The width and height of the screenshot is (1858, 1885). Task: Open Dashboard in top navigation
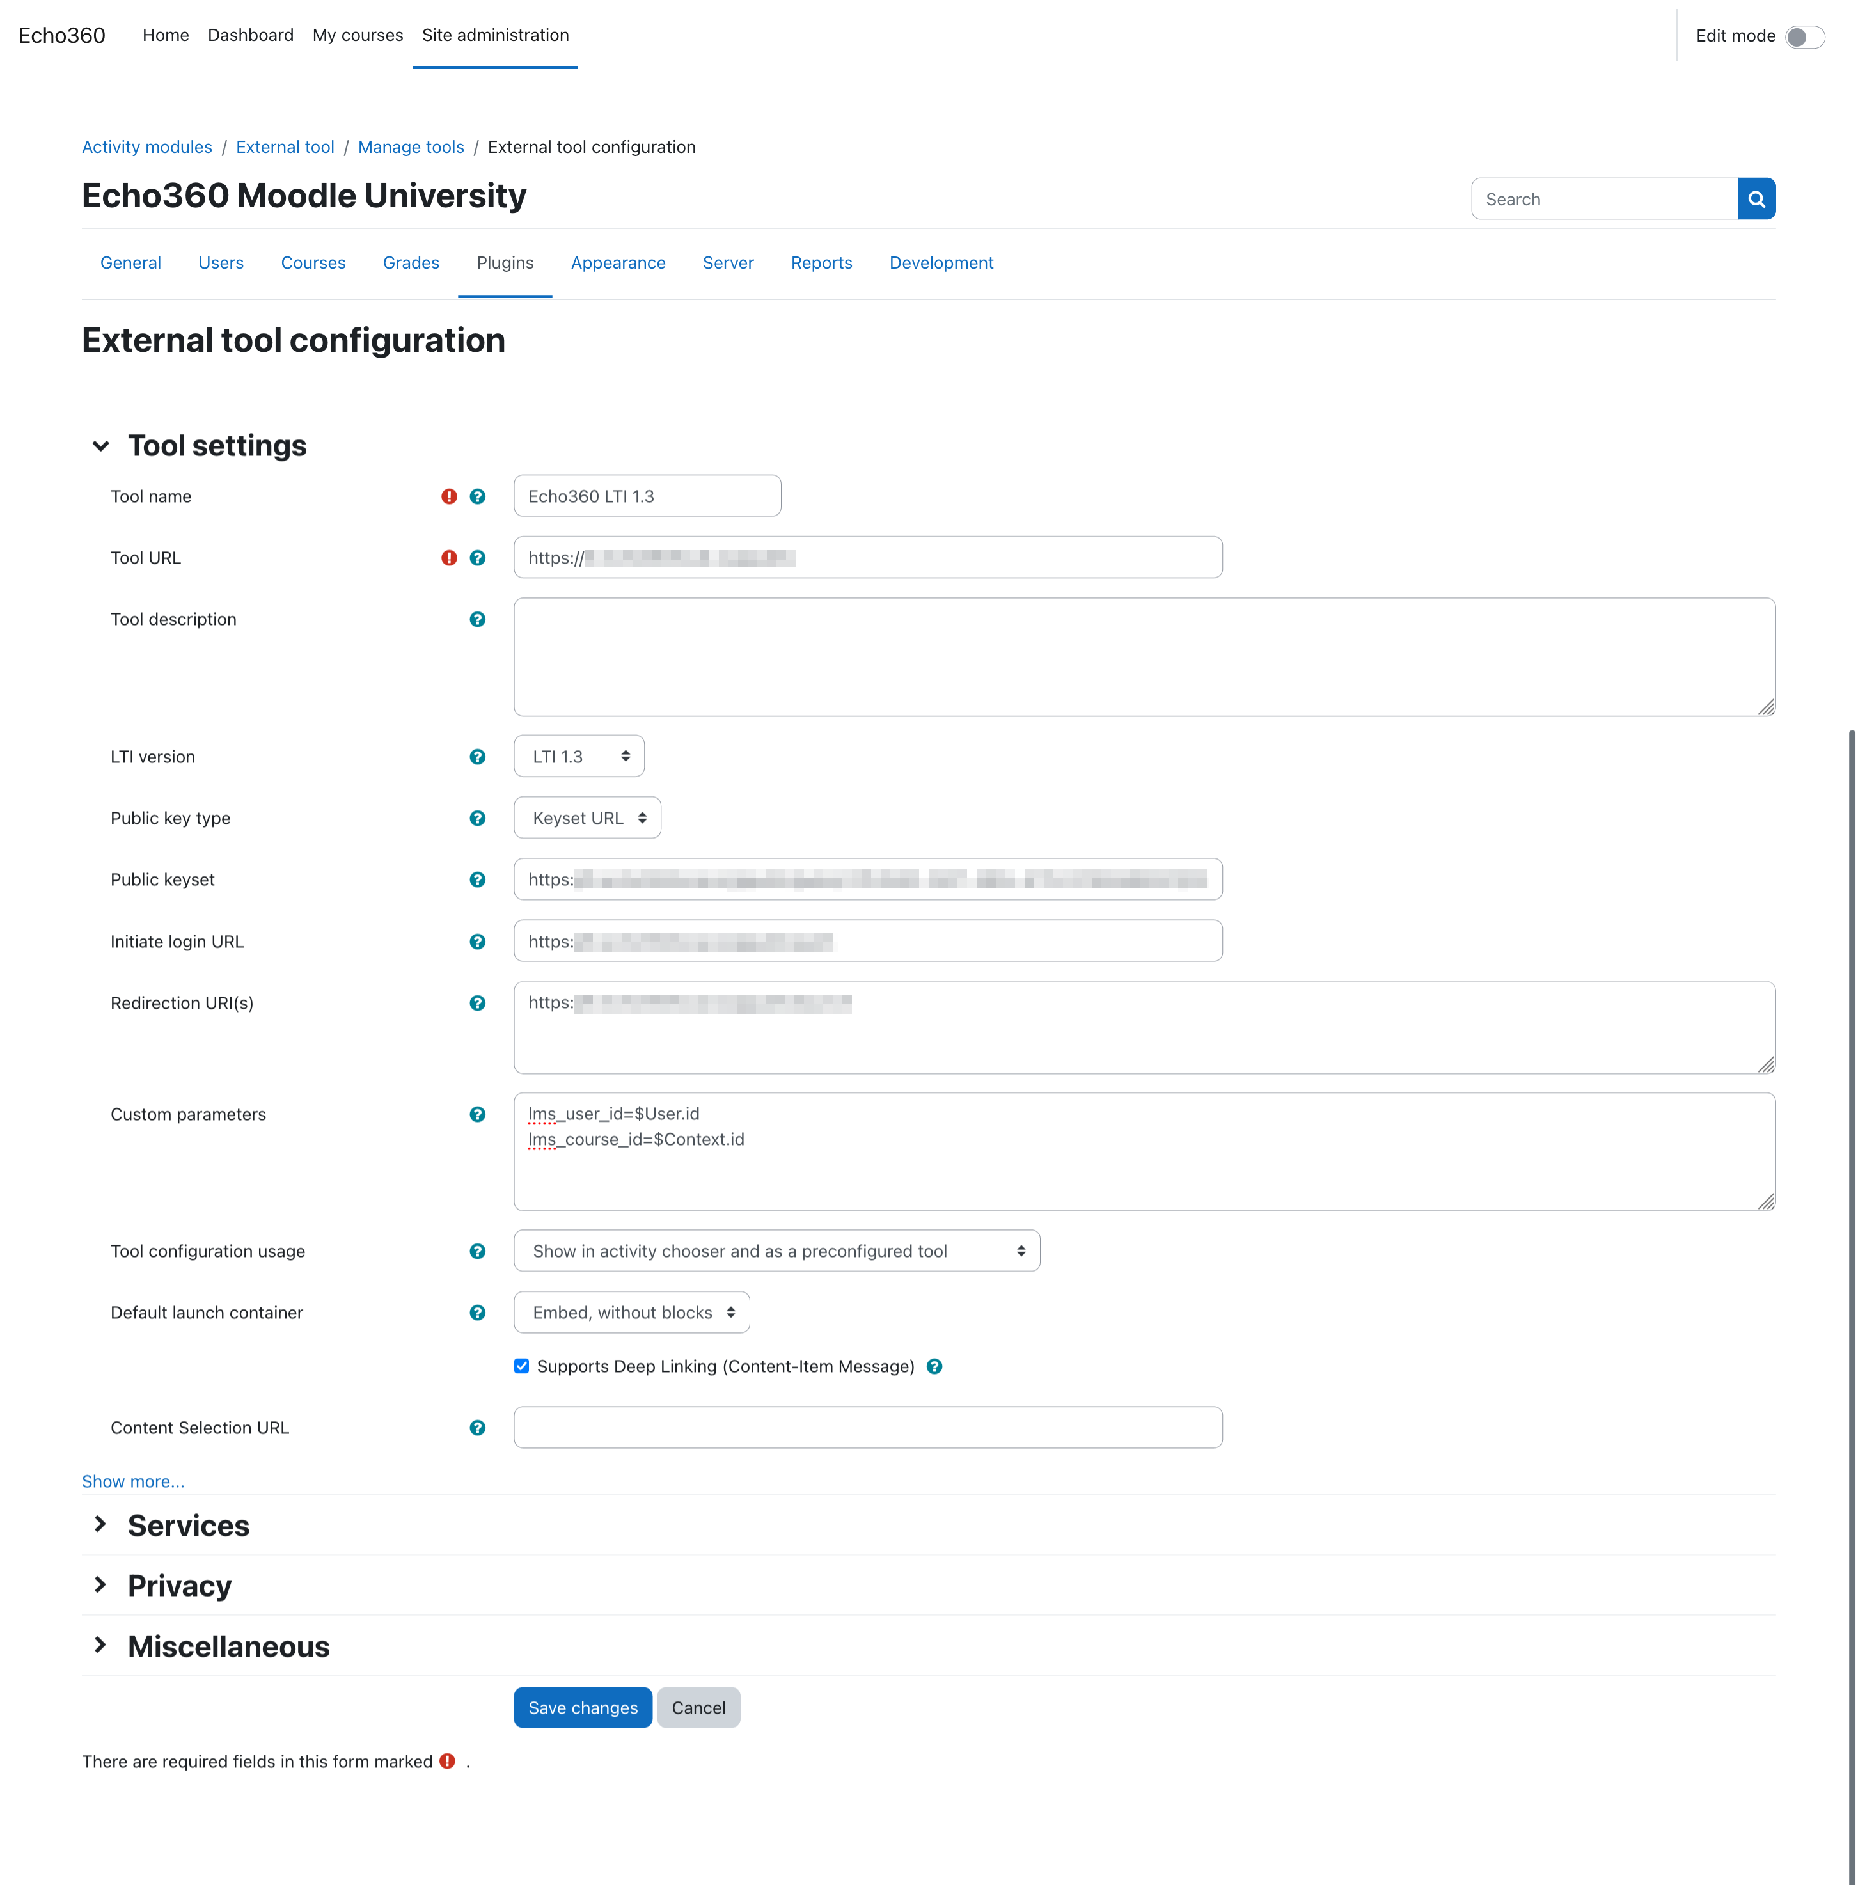pos(251,35)
